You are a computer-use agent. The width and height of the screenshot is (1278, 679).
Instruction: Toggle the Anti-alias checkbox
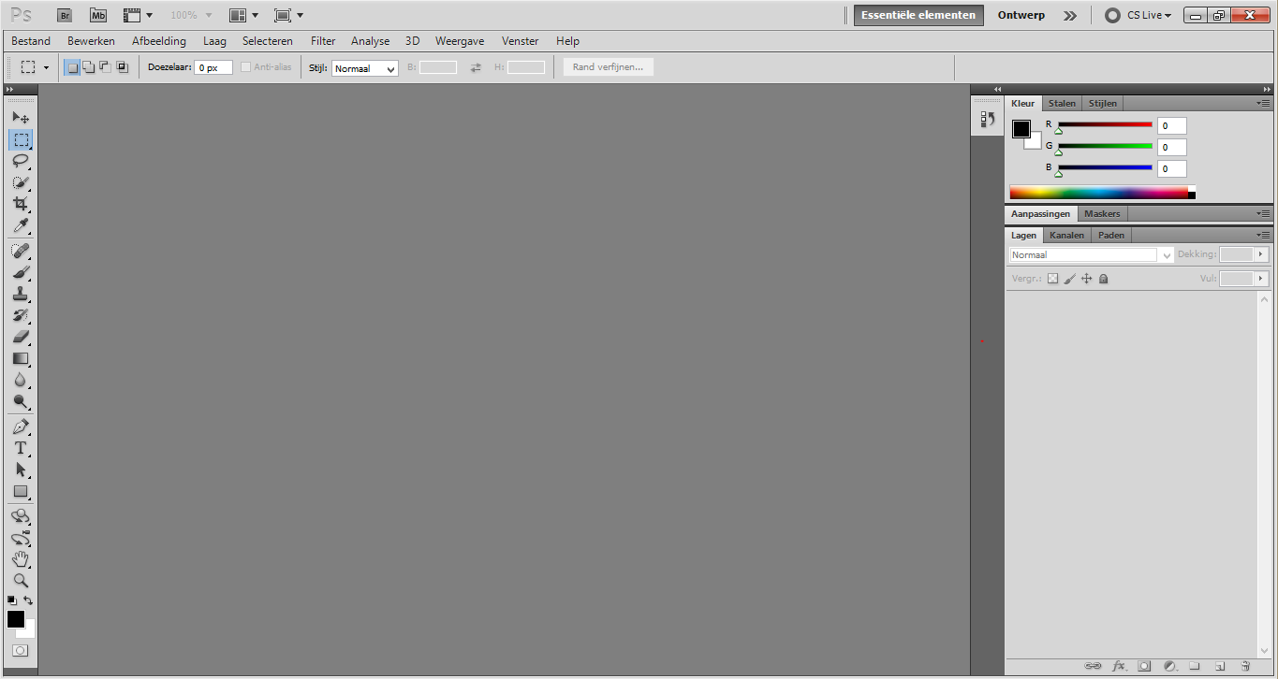pyautogui.click(x=246, y=67)
